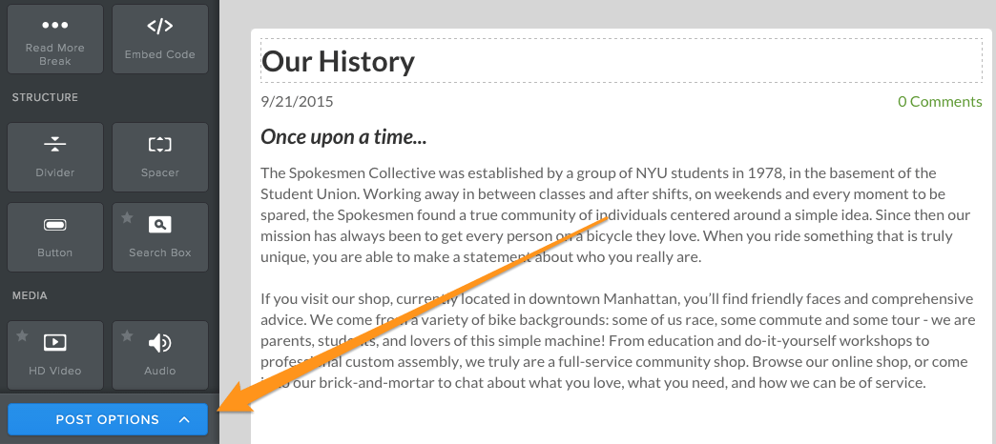996x444 pixels.
Task: Click the star on Audio tile
Action: pyautogui.click(x=127, y=335)
